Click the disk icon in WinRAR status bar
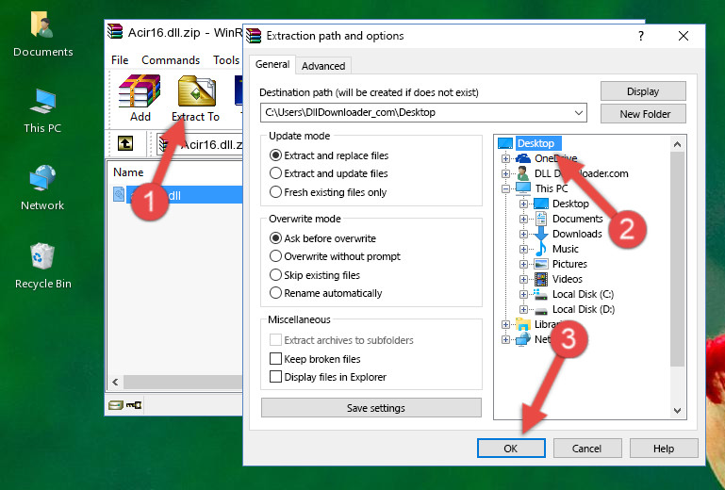The width and height of the screenshot is (725, 490). [x=116, y=405]
